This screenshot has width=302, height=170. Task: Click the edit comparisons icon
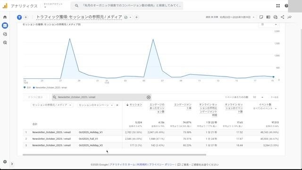point(268,17)
